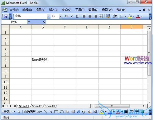Click previous sheet navigation arrow
The width and height of the screenshot is (153, 120).
7,106
